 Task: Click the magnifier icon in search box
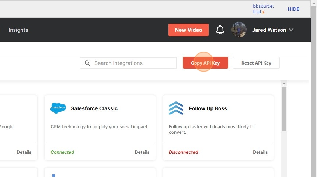pos(87,63)
